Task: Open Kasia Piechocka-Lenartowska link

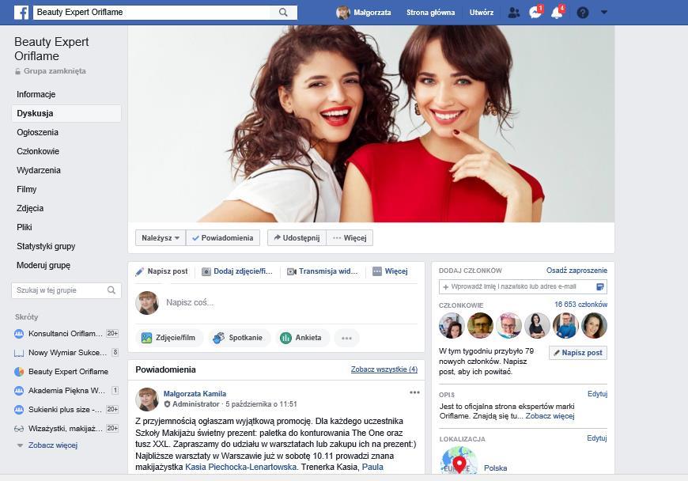Action: click(x=240, y=467)
